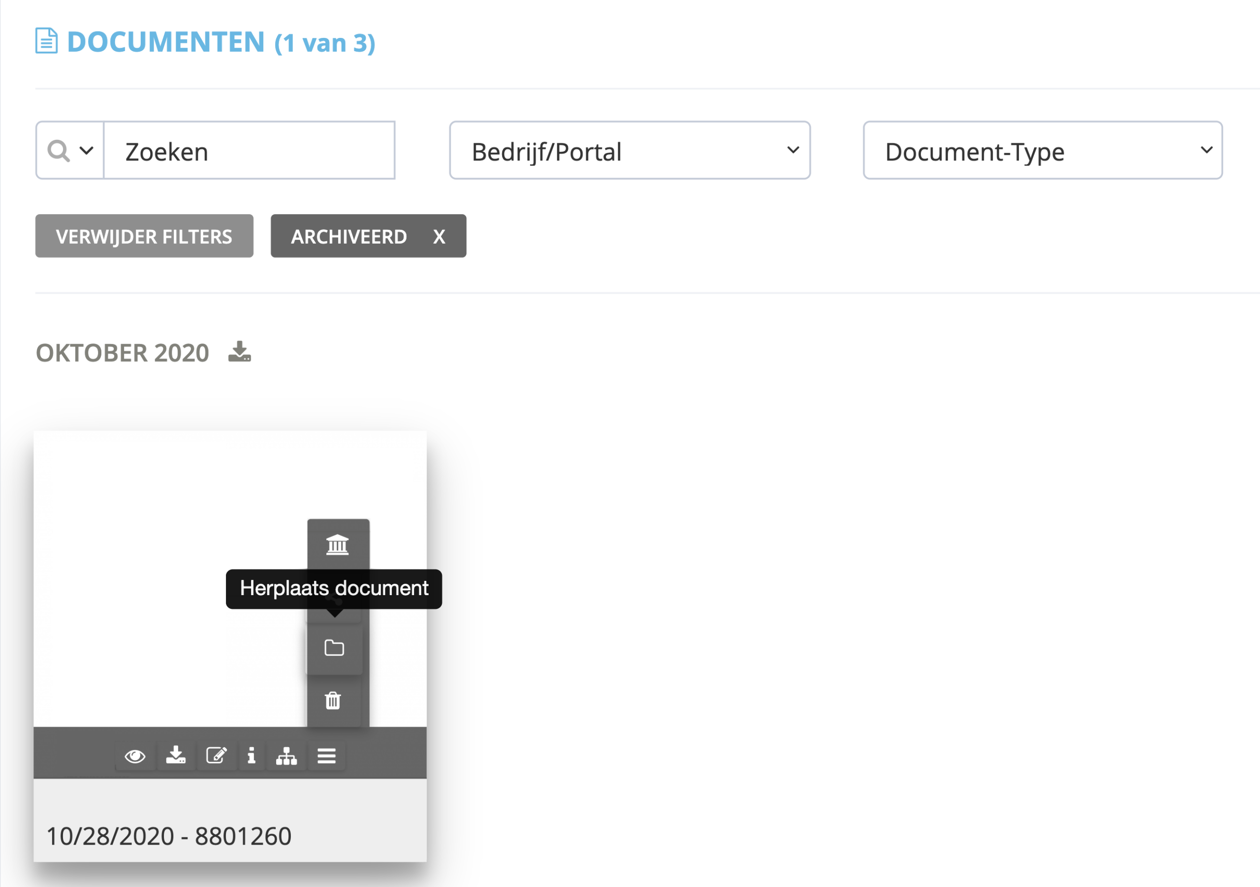Click the Zoeken search field
The height and width of the screenshot is (887, 1260).
tap(249, 151)
